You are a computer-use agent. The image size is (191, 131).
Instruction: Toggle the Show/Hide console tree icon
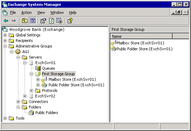[33, 21]
